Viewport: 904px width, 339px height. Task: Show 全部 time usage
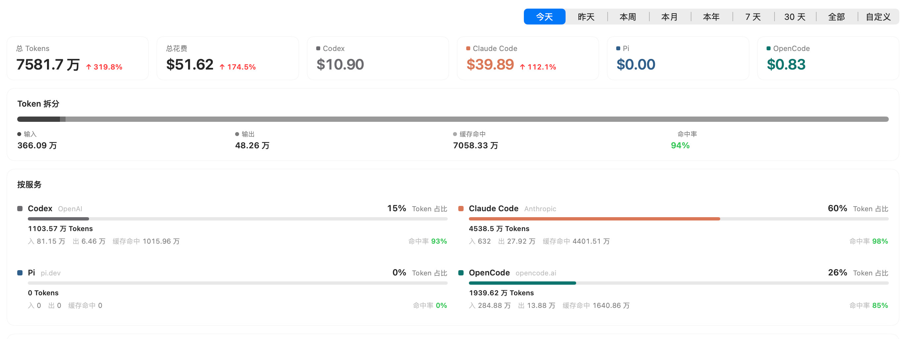click(x=837, y=17)
